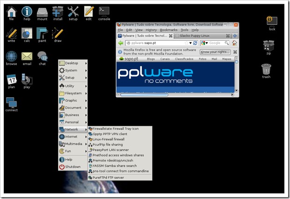Switch to Slacko Puppy Linux tab

[x=202, y=36]
